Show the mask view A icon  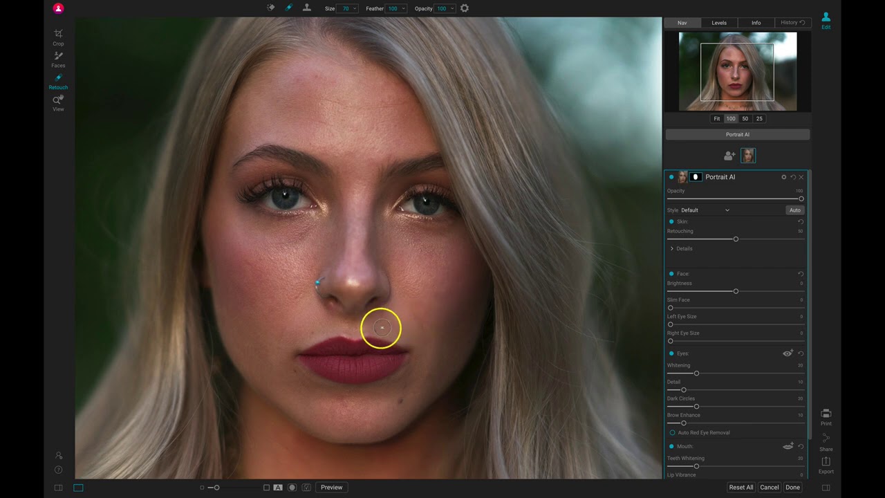[x=278, y=488]
